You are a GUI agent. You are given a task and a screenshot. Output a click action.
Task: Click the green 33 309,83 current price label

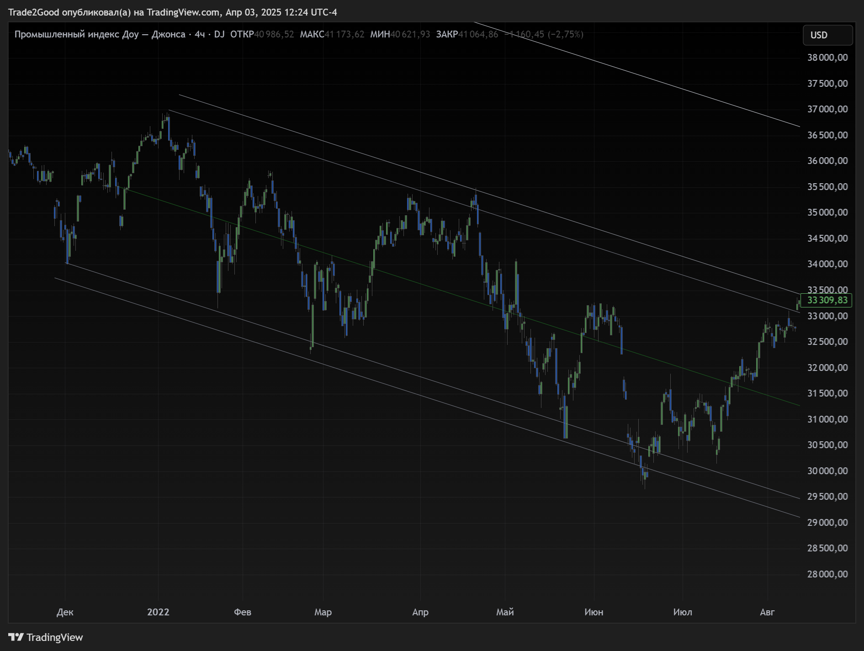click(x=827, y=300)
